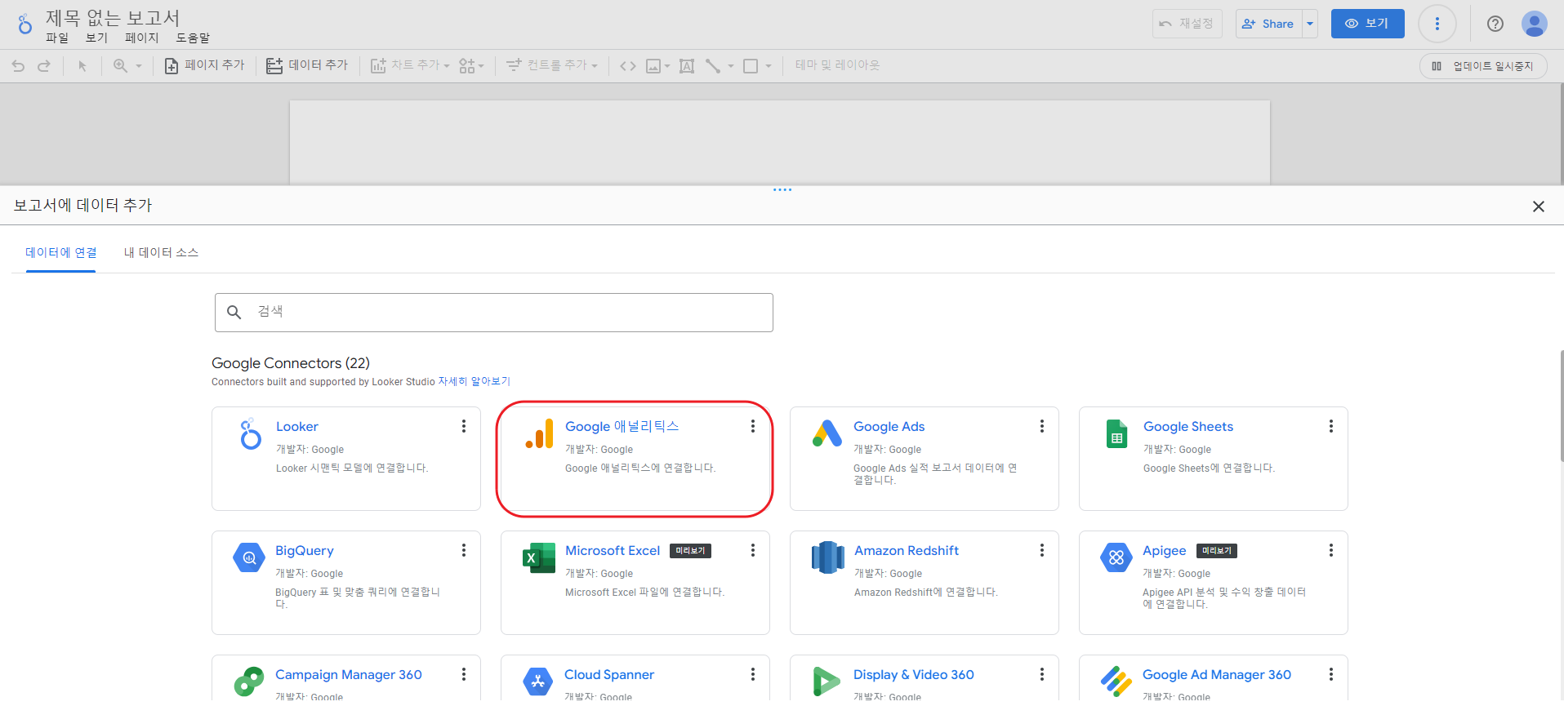1564x706 pixels.
Task: Expand the 차트 추가 dropdown
Action: [x=447, y=66]
